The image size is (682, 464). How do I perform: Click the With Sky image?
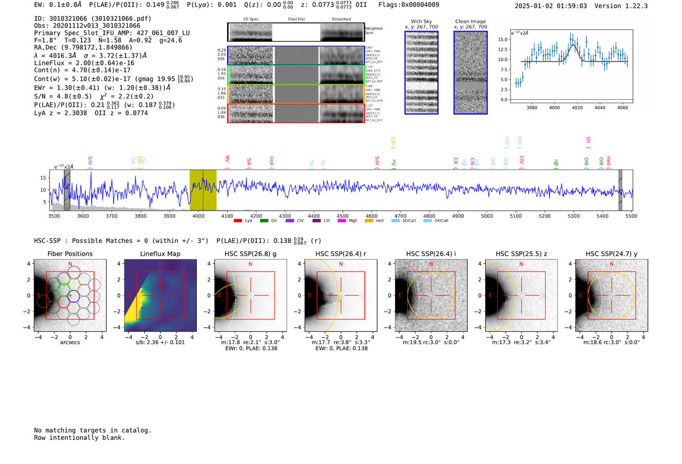421,73
